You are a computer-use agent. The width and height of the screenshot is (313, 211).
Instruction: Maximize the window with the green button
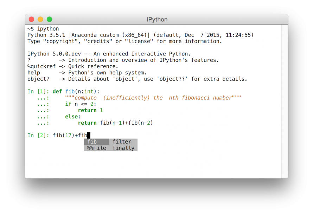pyautogui.click(x=50, y=19)
